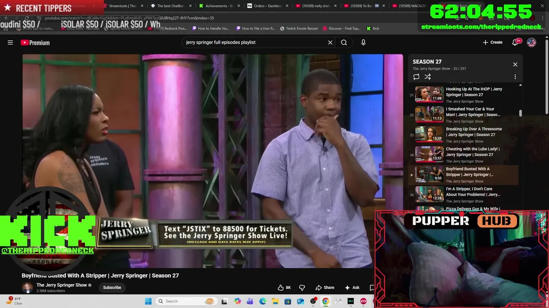Close The best ChatBot tab
The height and width of the screenshot is (308, 549).
pos(190,6)
